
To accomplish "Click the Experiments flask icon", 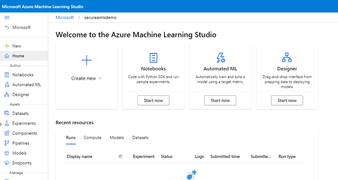I will (x=7, y=123).
